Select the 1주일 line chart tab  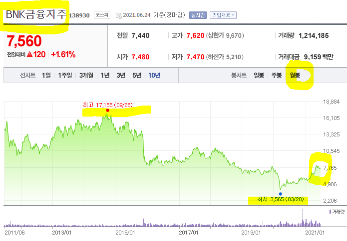65,76
